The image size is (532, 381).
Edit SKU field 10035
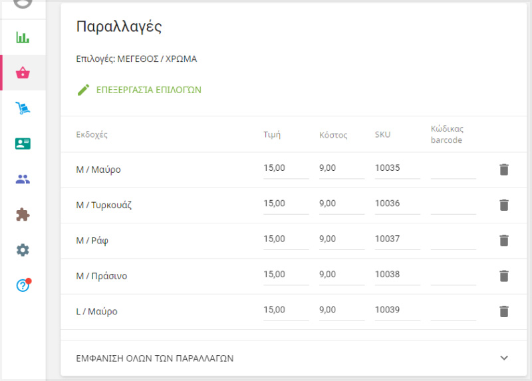(x=397, y=169)
